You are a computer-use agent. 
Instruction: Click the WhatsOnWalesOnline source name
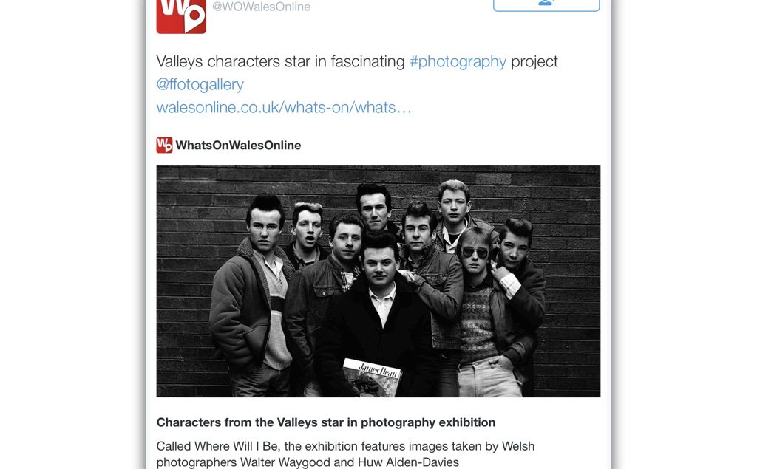click(x=238, y=146)
